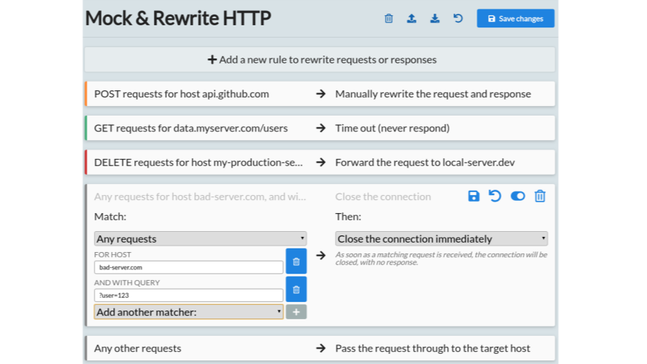
Task: Open the Any requests match dropdown
Action: click(x=200, y=238)
